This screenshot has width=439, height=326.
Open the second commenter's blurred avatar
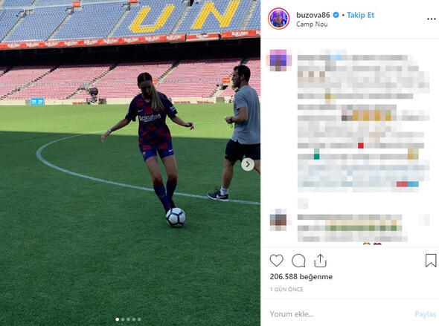(x=278, y=220)
